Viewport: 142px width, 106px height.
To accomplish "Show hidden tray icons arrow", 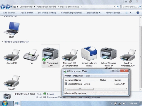I will (x=111, y=103).
